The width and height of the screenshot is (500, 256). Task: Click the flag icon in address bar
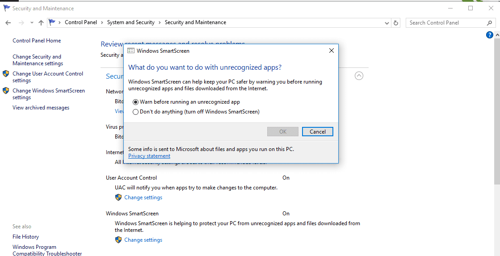pyautogui.click(x=52, y=22)
